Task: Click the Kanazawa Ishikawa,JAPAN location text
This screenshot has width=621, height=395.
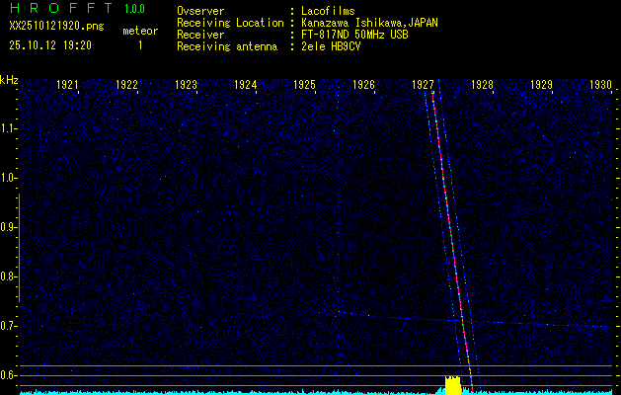Action: (369, 23)
